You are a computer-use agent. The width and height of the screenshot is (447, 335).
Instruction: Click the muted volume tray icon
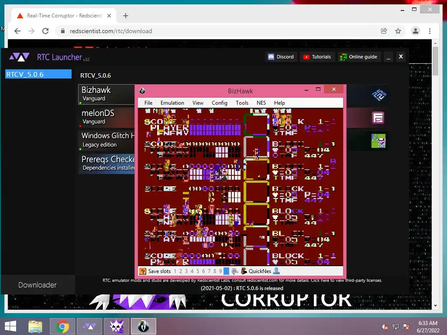pos(385,327)
